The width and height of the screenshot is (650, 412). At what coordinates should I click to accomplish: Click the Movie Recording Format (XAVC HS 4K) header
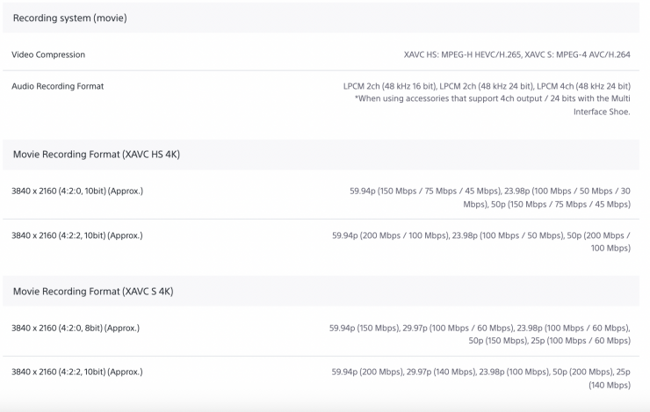tap(97, 155)
